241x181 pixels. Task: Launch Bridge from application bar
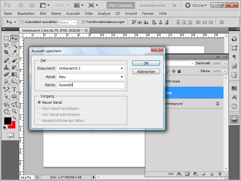21,5
